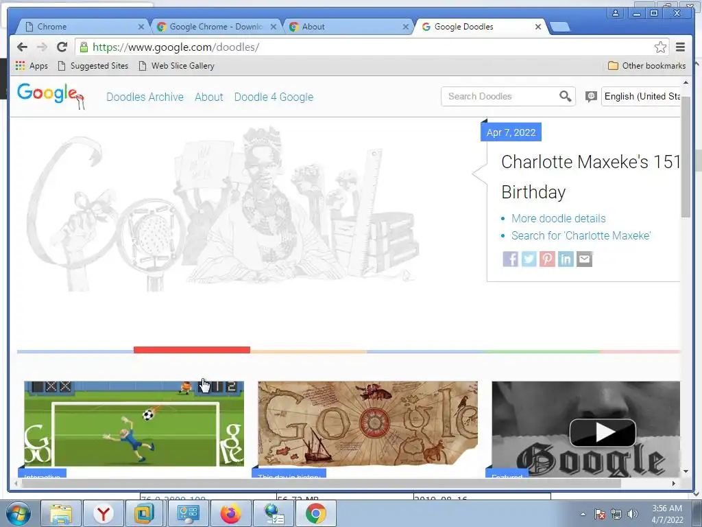The height and width of the screenshot is (527, 702).
Task: Select the green carousel segment
Action: click(x=542, y=352)
